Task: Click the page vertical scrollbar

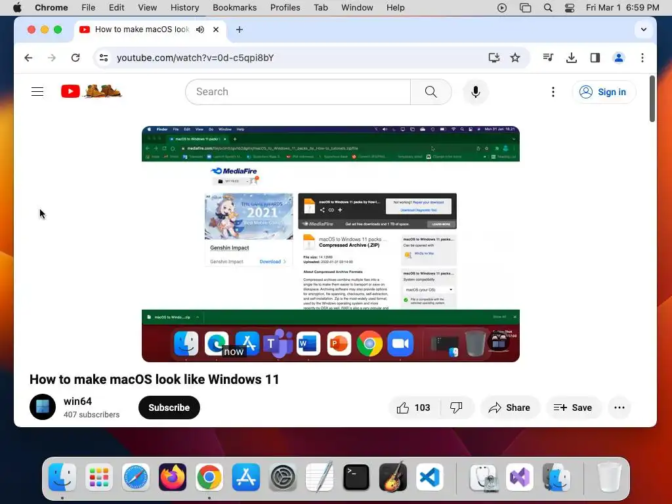Action: click(652, 98)
